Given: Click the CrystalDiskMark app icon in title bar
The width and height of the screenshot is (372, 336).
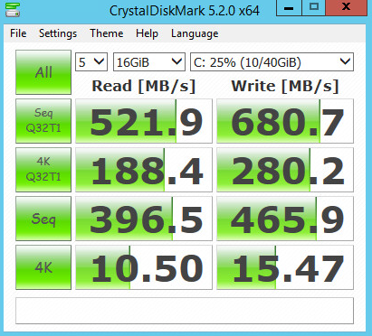Looking at the screenshot, I should coord(13,10).
